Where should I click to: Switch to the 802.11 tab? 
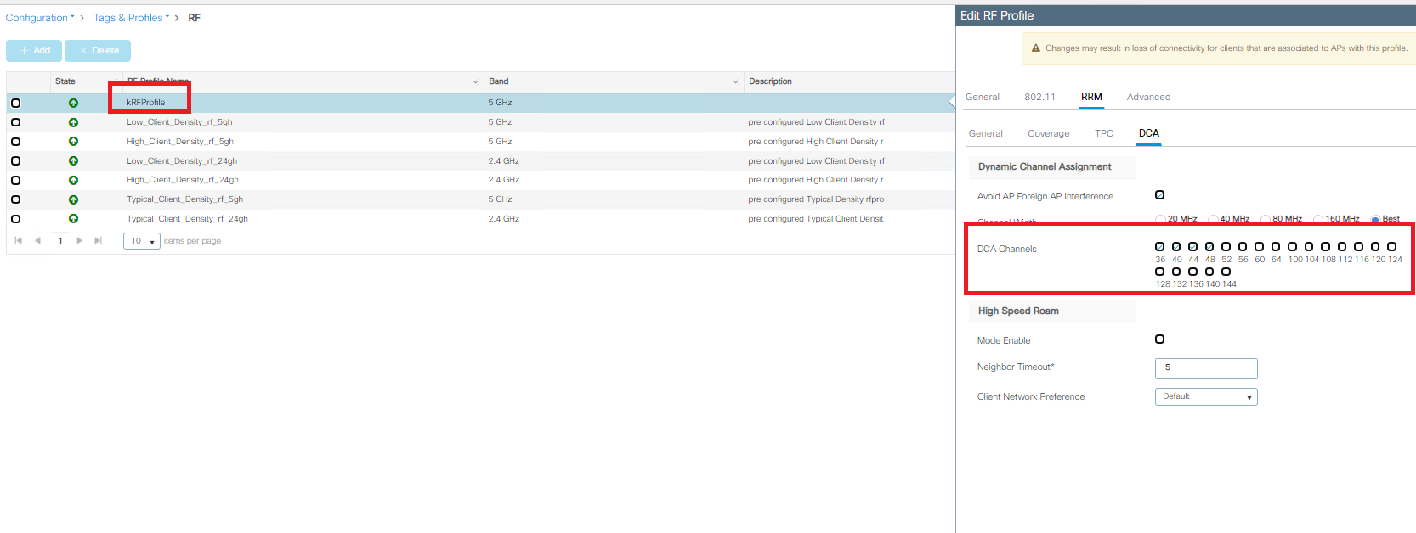[x=1039, y=97]
